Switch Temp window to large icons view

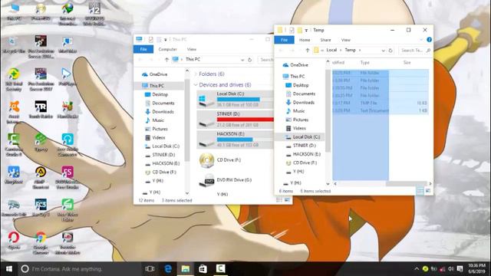(x=428, y=191)
